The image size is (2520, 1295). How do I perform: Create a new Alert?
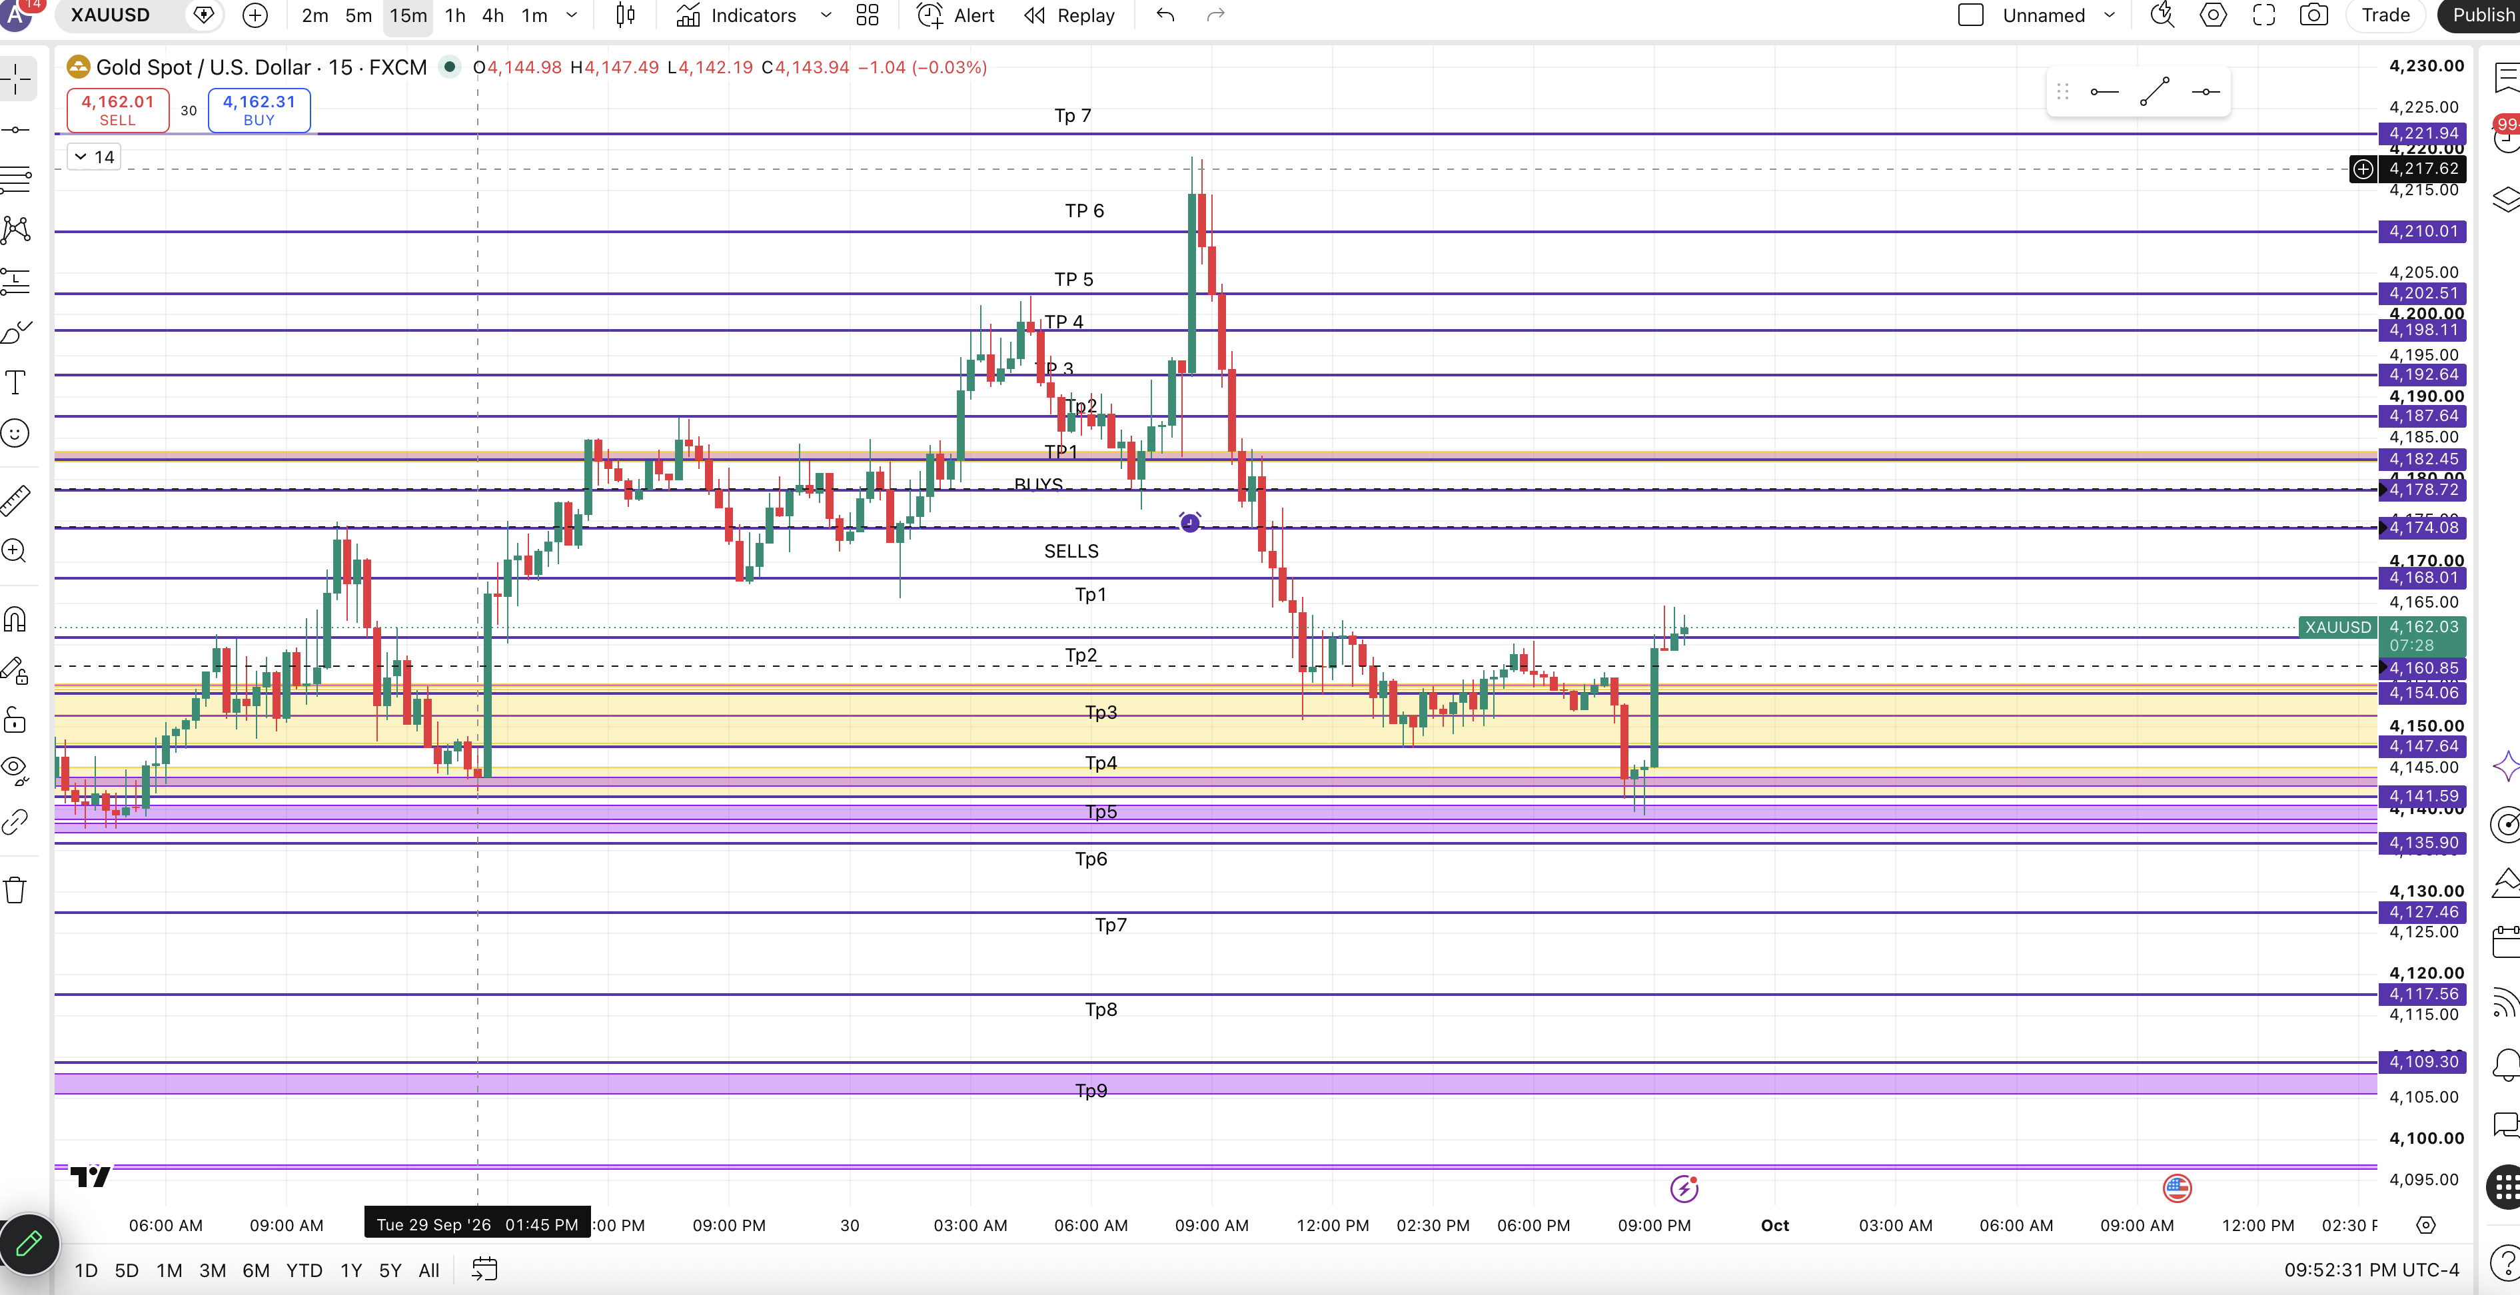955,15
